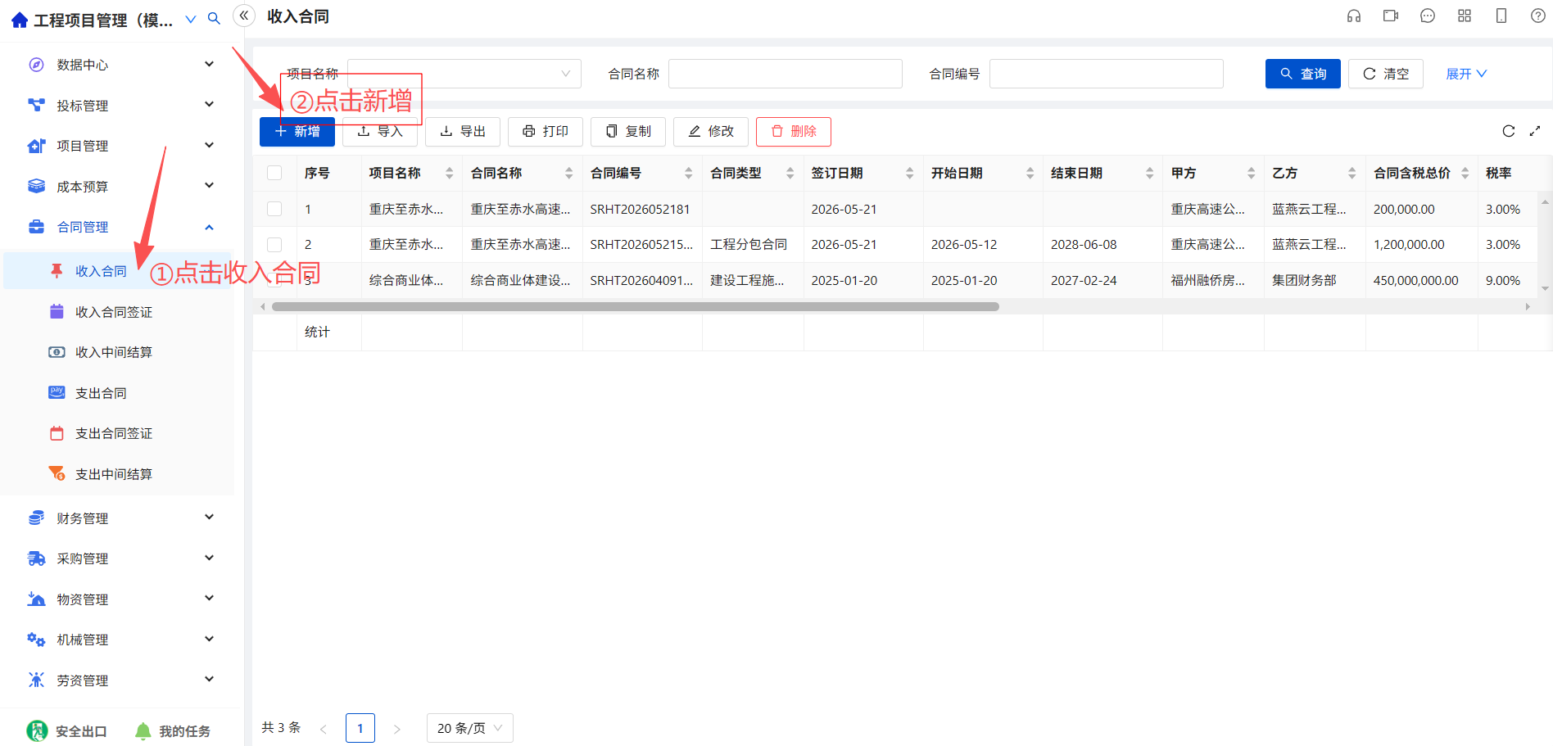Click the 导出 export button
Screen dimensions: 1553x746
coord(463,131)
